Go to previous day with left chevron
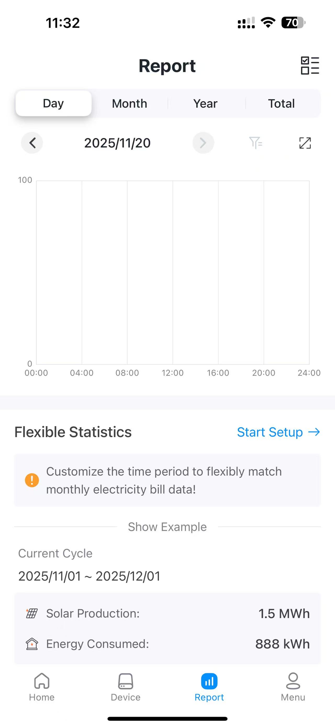The width and height of the screenshot is (335, 727). 32,143
